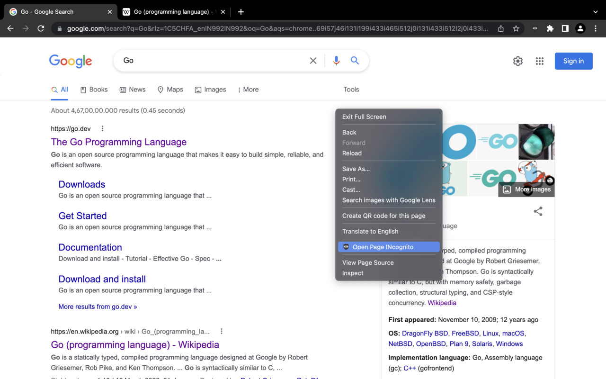Open options dots next to en.wikipedia.org result
Image resolution: width=606 pixels, height=379 pixels.
pyautogui.click(x=221, y=332)
